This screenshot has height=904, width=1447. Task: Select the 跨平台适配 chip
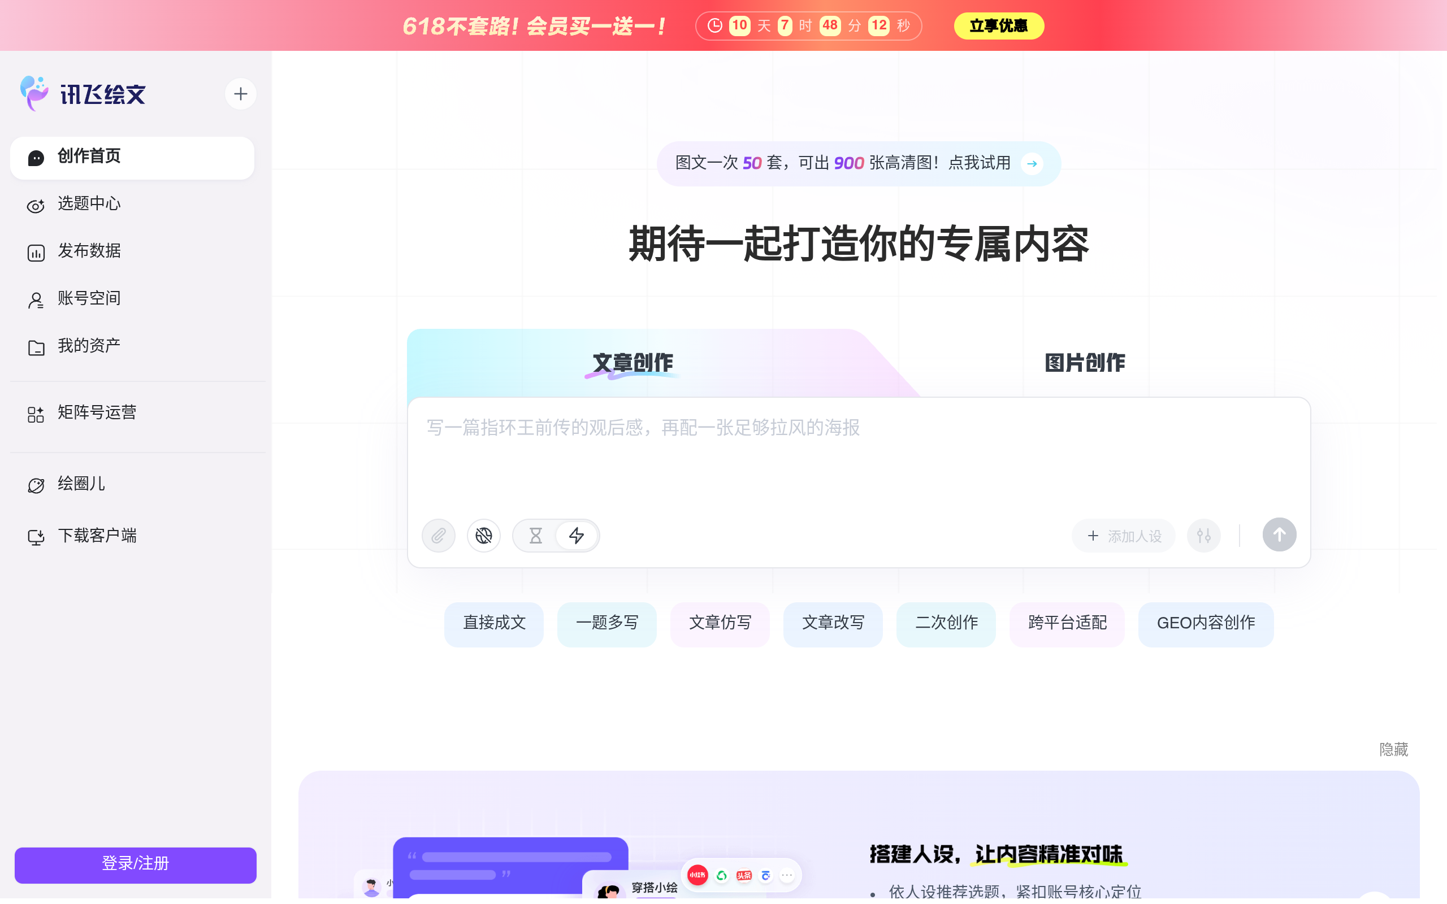(x=1067, y=624)
